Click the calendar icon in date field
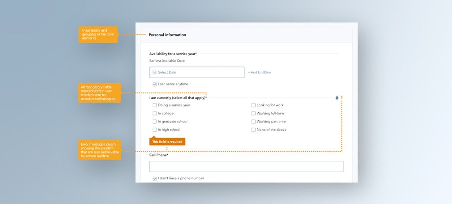The width and height of the screenshot is (452, 204). click(x=154, y=72)
